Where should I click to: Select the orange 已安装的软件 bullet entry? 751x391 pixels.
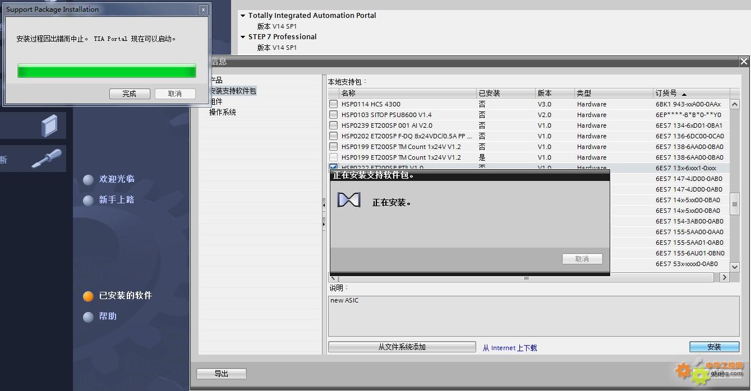tap(118, 296)
